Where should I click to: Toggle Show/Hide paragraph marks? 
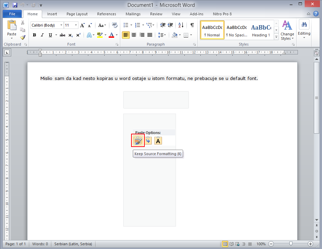pyautogui.click(x=192, y=25)
